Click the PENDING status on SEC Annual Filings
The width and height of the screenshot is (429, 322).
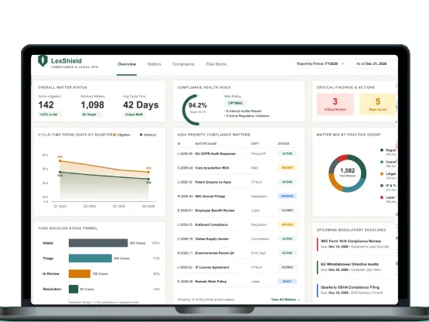(x=288, y=196)
